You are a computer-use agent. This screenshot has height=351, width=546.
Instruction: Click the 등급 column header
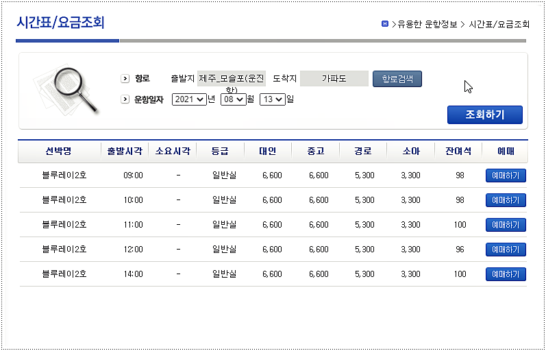pos(220,152)
